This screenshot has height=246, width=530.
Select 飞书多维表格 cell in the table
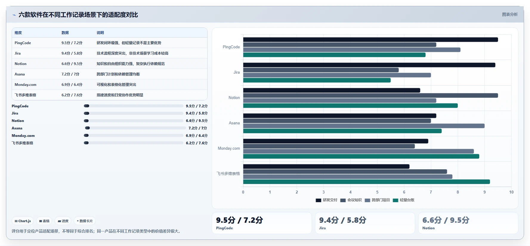[25, 95]
